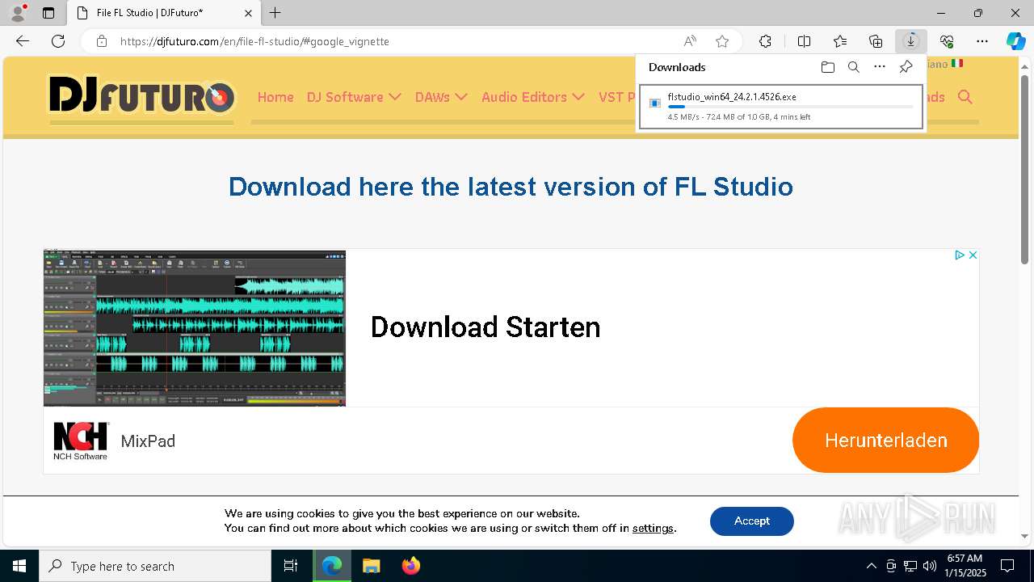Click the website search magnifier icon

965,97
